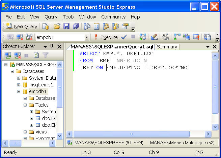Click the Cancel Executing Query stop icon

(133, 37)
